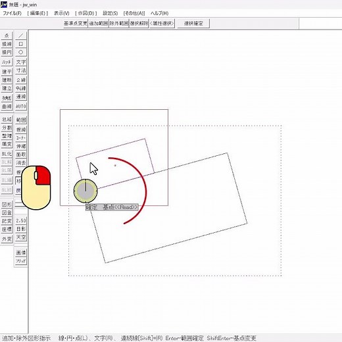Screen dimensions: 342x342
Task: Select the line drawing tool
Action: (21, 36)
